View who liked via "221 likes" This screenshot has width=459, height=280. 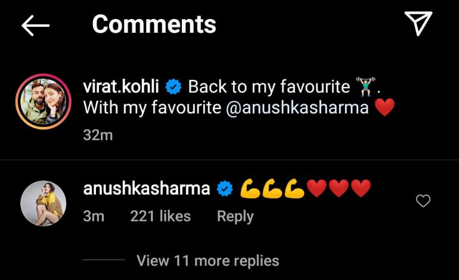(160, 216)
